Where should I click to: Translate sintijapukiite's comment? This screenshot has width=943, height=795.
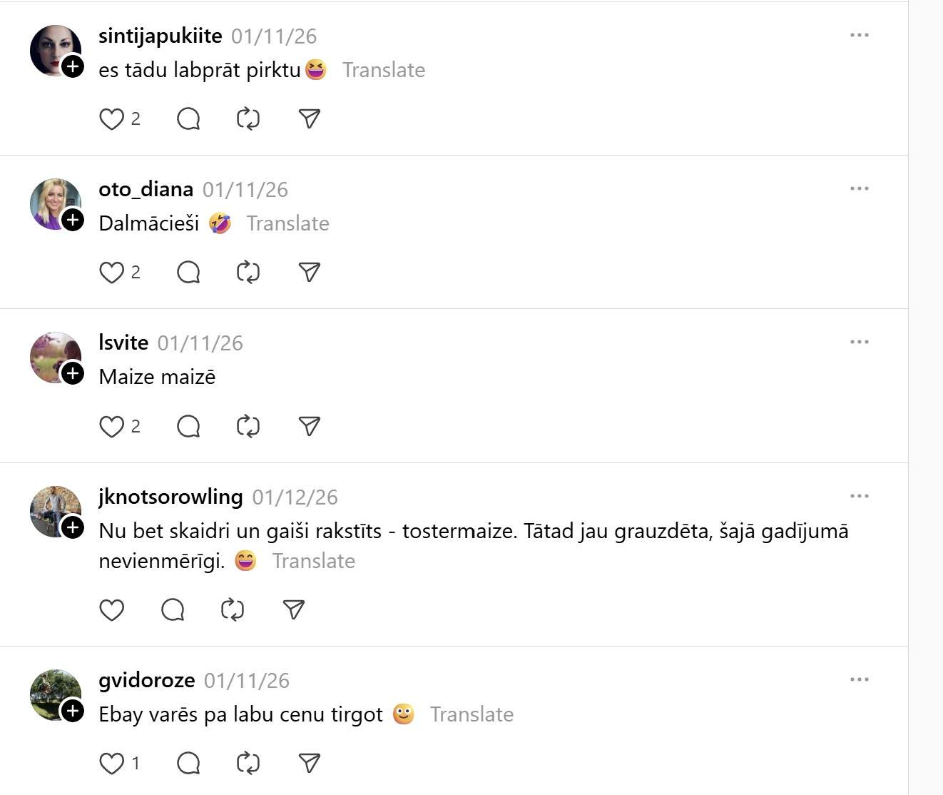click(383, 70)
